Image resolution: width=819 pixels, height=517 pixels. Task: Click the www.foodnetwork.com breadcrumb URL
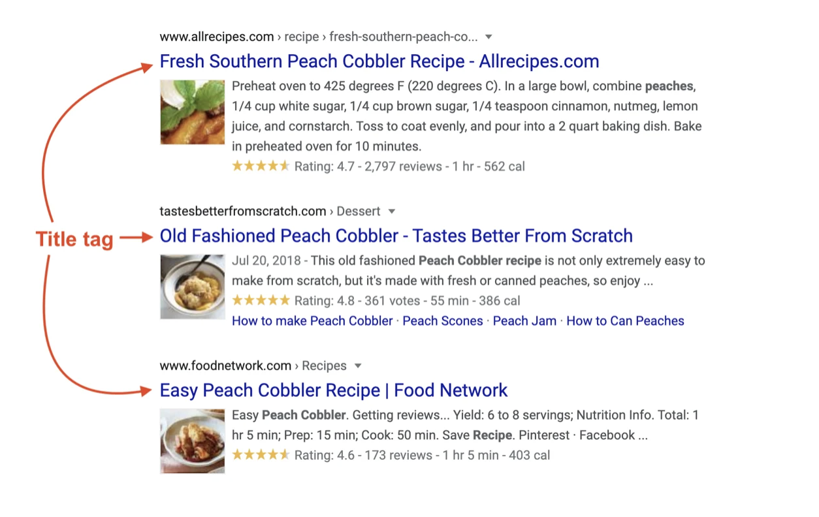pos(225,366)
